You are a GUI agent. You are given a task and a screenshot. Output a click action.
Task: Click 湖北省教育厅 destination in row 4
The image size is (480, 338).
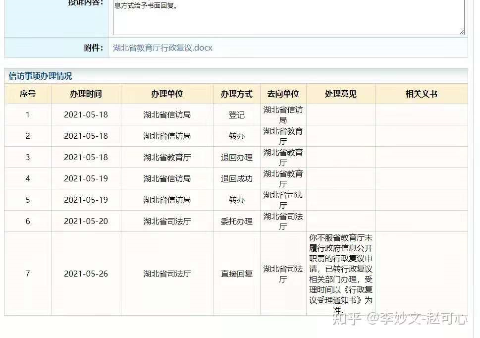[x=283, y=178]
